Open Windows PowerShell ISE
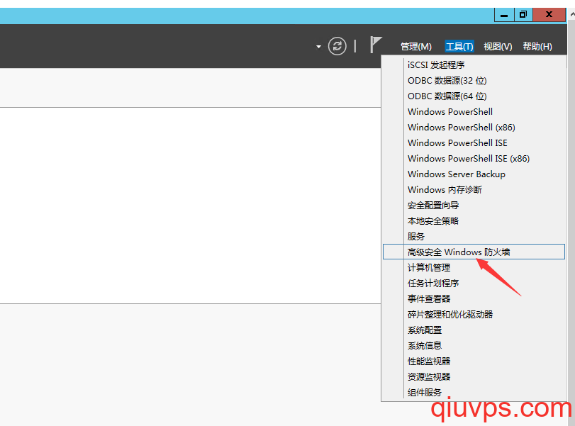This screenshot has height=426, width=575. coord(474,143)
